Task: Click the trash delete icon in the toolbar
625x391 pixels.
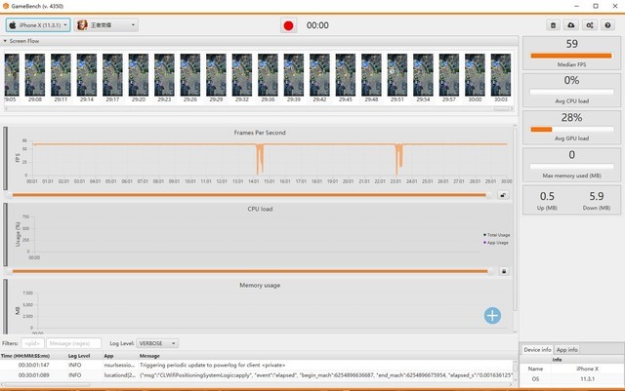Action: coord(554,24)
